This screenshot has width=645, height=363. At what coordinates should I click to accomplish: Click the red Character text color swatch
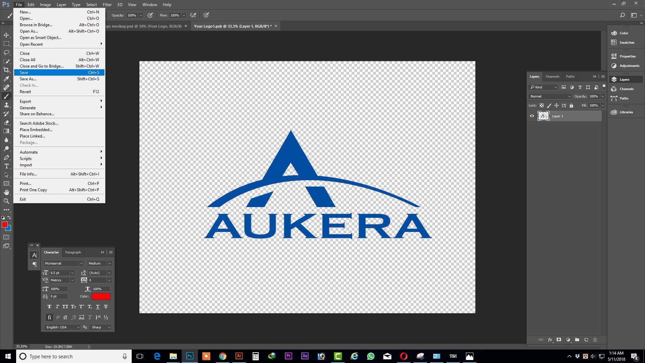pyautogui.click(x=101, y=296)
